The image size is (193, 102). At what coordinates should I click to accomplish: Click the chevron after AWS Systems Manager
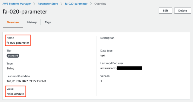tap(34, 4)
